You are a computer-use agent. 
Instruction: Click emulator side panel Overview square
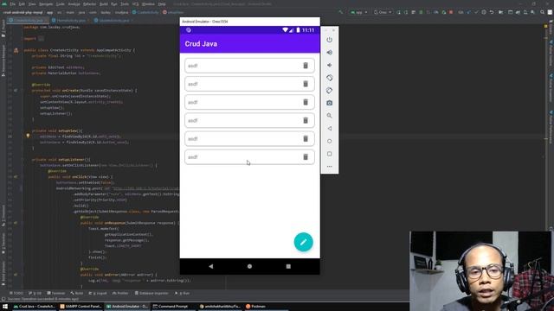(x=329, y=154)
